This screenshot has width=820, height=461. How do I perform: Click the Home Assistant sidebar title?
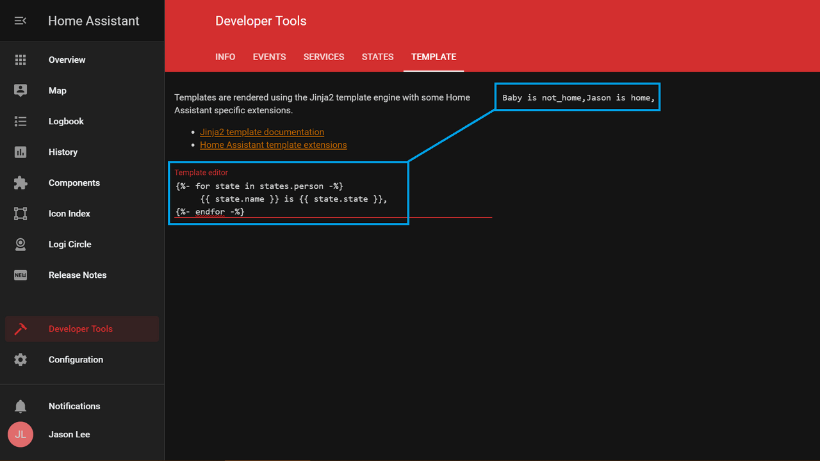[x=94, y=21]
